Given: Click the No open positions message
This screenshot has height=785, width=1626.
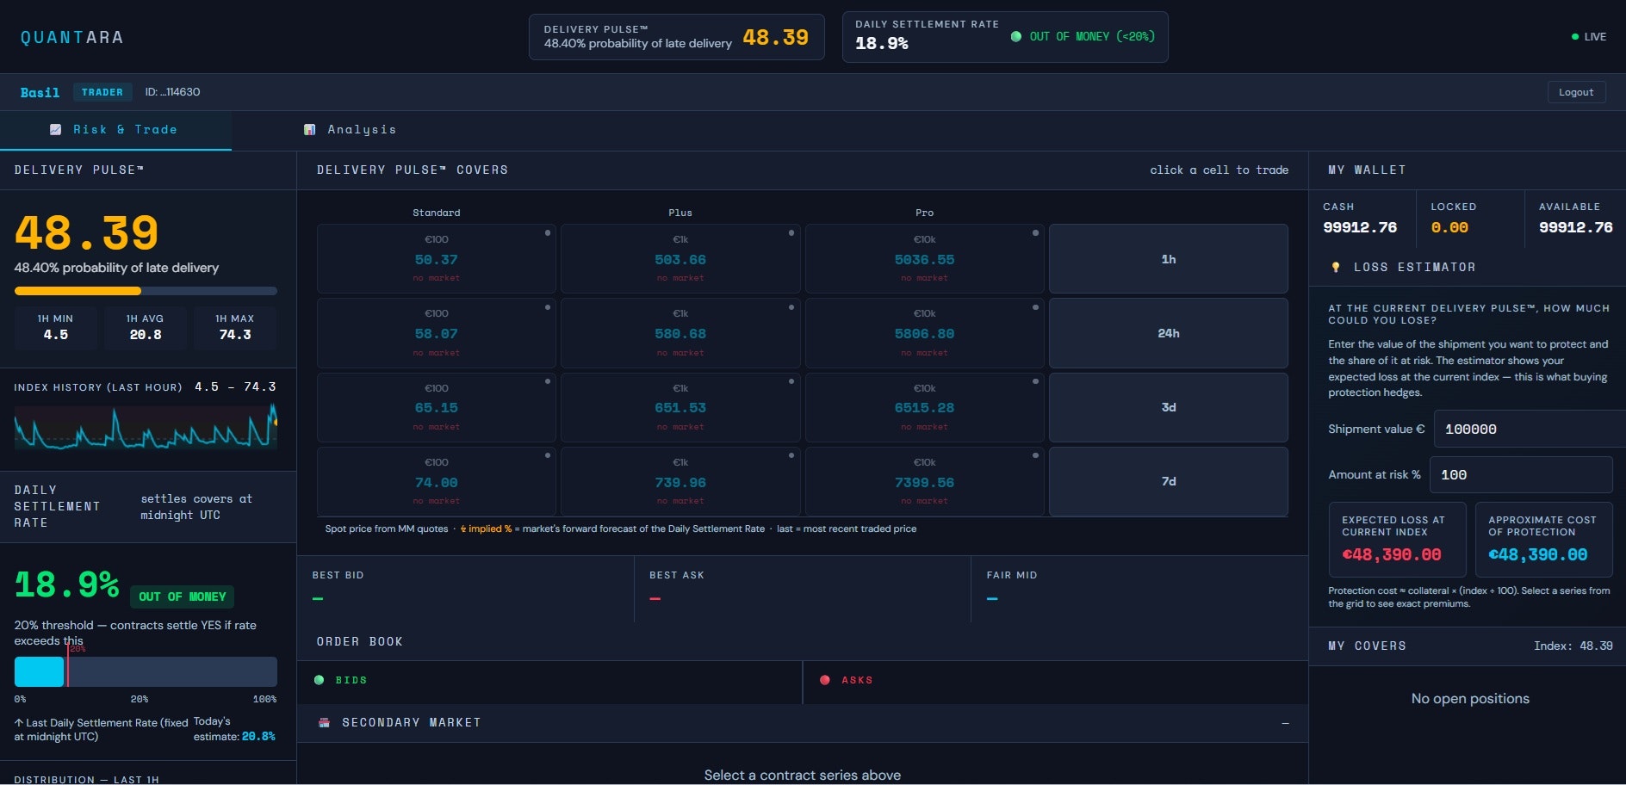Looking at the screenshot, I should point(1470,699).
